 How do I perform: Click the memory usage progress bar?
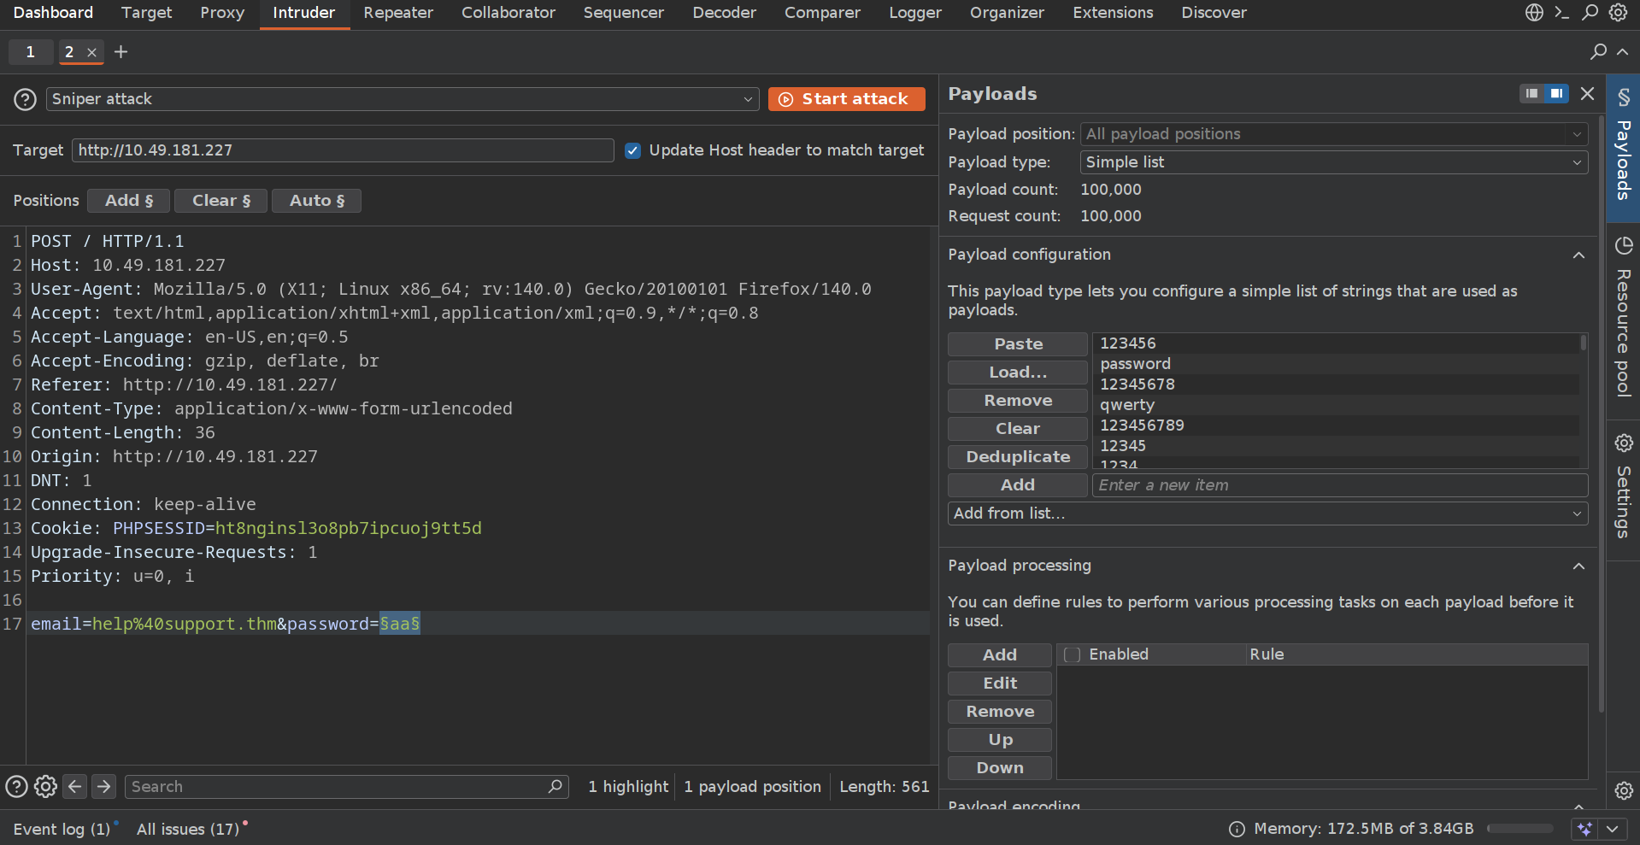1519,829
